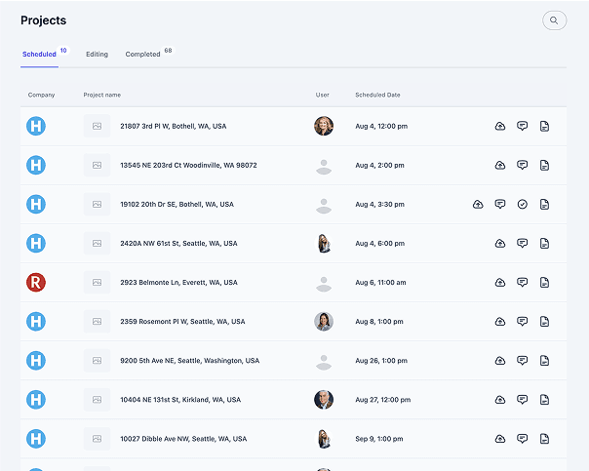The height and width of the screenshot is (471, 589).
Task: Open document for 21807 3rd Pl W
Action: 544,126
